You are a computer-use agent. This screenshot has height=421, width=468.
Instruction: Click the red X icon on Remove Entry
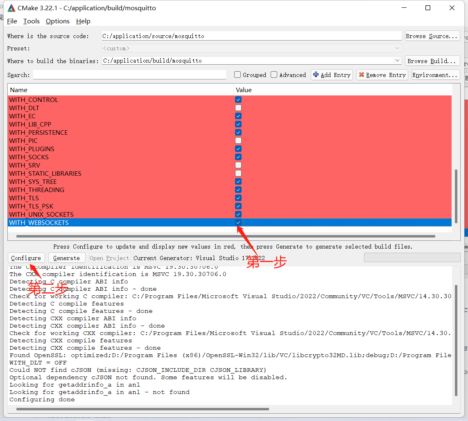[x=361, y=75]
